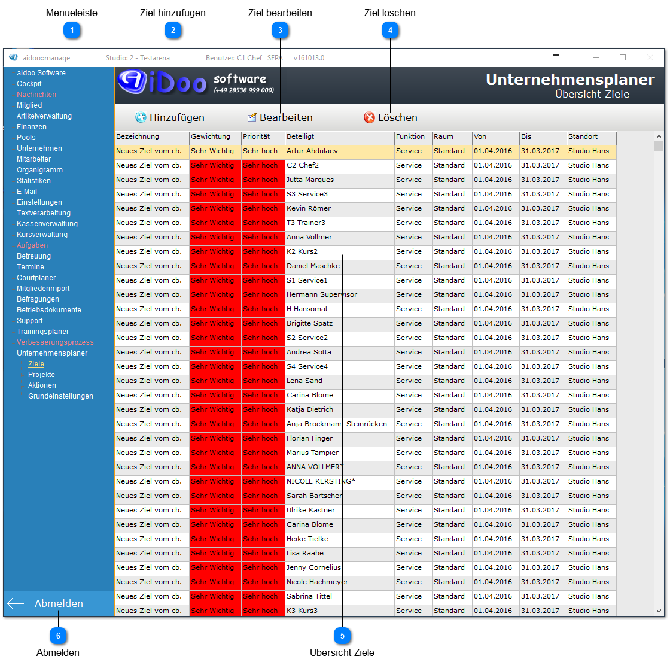The width and height of the screenshot is (670, 668).
Task: Click the vertical scrollbar thumb
Action: pyautogui.click(x=659, y=146)
